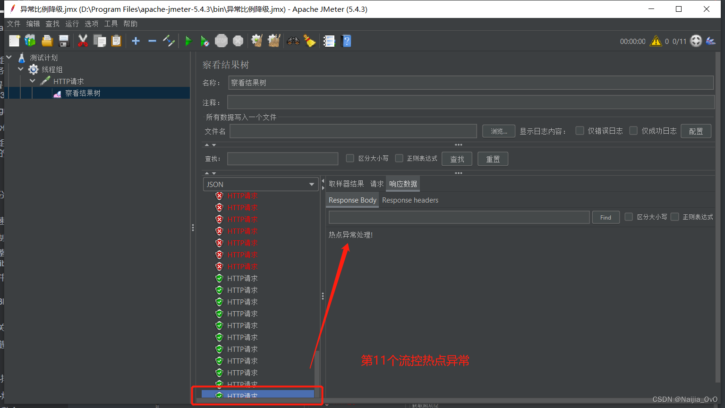Open the 运行 menu

click(x=72, y=24)
